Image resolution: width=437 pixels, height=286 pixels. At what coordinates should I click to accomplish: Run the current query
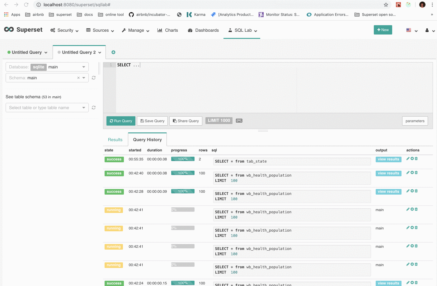point(121,121)
